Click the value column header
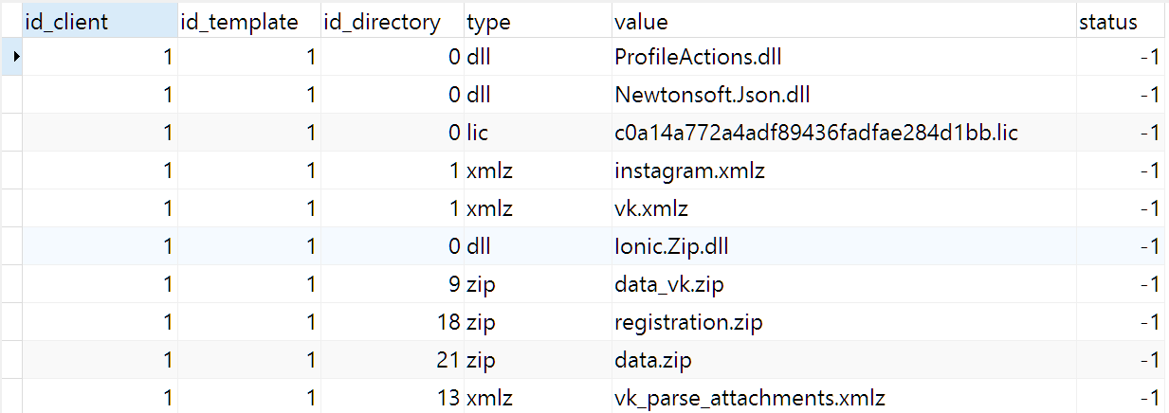 tap(844, 21)
